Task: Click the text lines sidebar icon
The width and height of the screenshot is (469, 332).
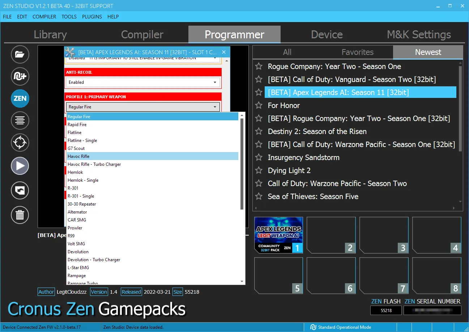Action: coord(20,120)
